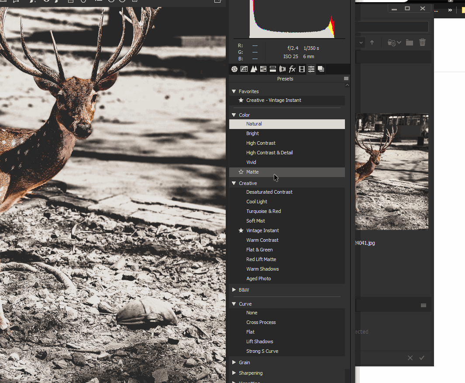Open the Detail tab with mountain icon

click(x=254, y=69)
